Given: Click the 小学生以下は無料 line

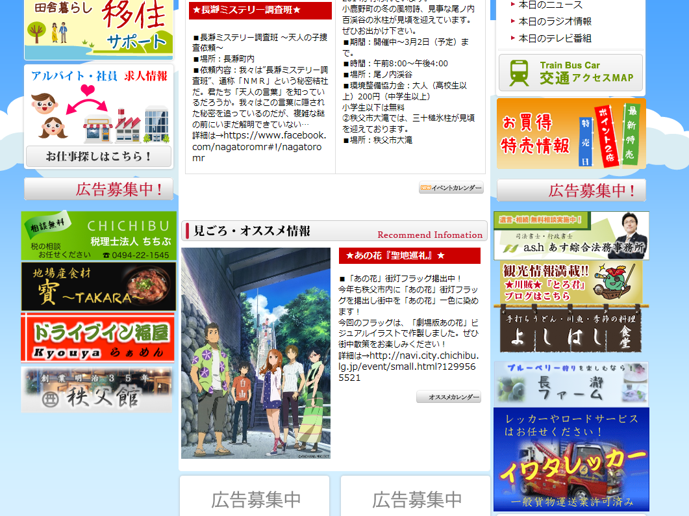Looking at the screenshot, I should coord(373,107).
